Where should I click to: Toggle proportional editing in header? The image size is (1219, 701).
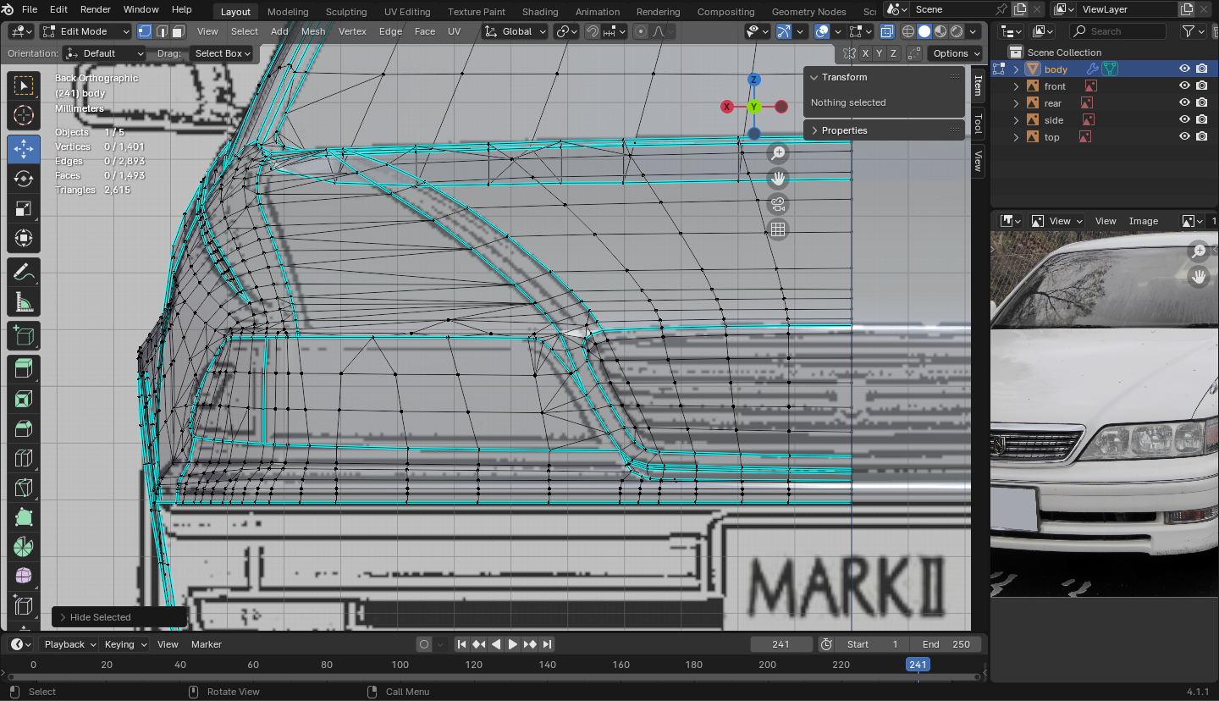click(641, 31)
